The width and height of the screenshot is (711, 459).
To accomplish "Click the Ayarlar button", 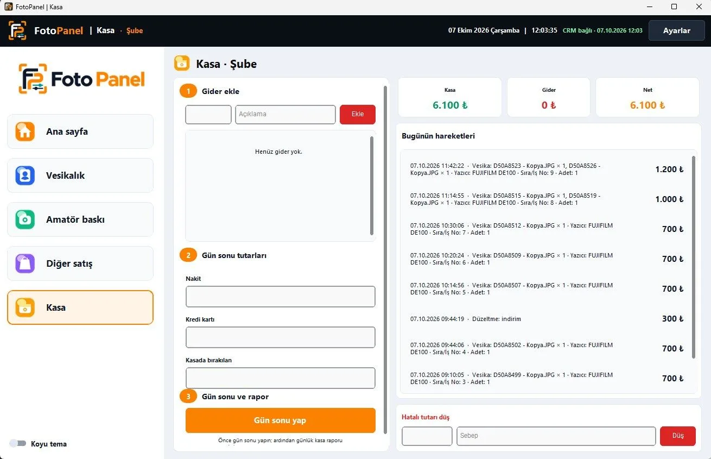I will pos(677,30).
